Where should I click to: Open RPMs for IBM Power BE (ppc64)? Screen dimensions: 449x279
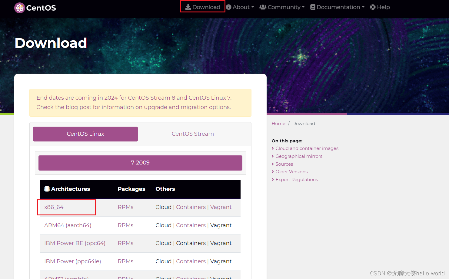point(125,243)
